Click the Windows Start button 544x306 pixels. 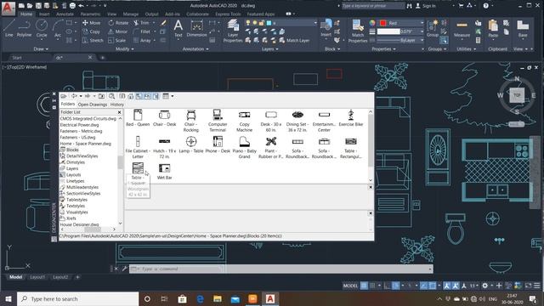(8, 298)
